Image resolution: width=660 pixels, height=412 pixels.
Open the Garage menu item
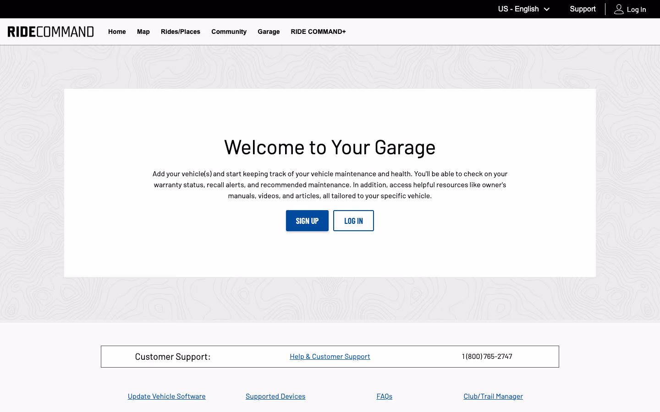coord(269,32)
